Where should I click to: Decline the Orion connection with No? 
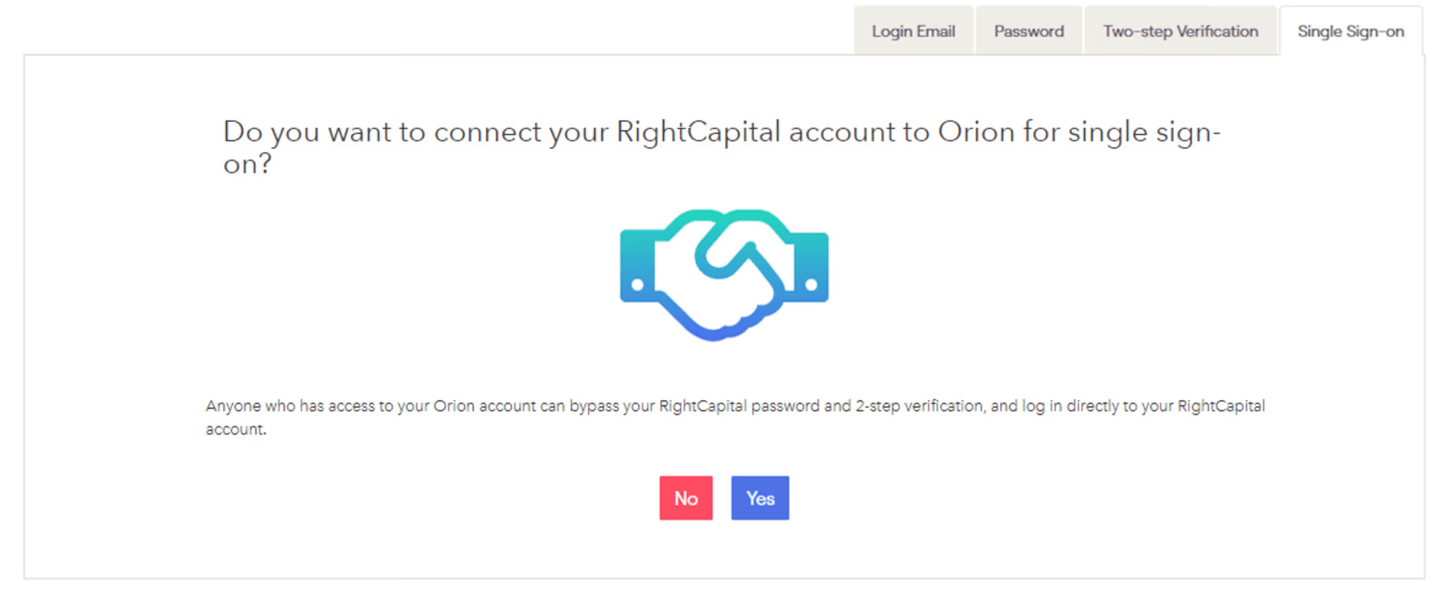(x=686, y=498)
